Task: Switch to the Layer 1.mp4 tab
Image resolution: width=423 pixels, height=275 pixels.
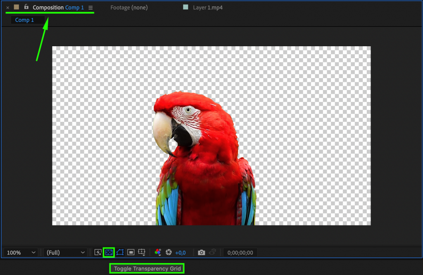Action: click(209, 7)
